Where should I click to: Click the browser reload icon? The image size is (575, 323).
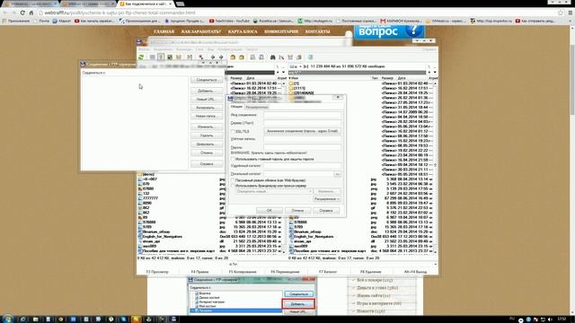[22, 13]
